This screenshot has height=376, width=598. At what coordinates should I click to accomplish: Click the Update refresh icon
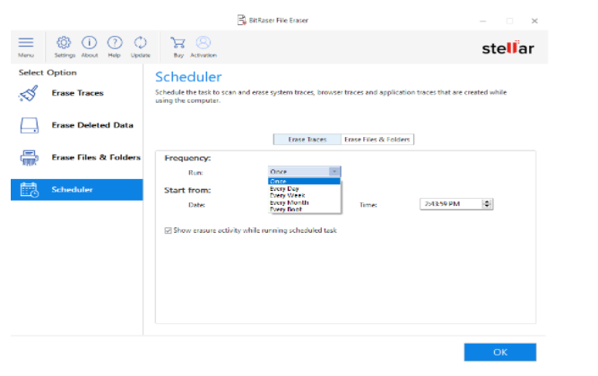pos(140,42)
